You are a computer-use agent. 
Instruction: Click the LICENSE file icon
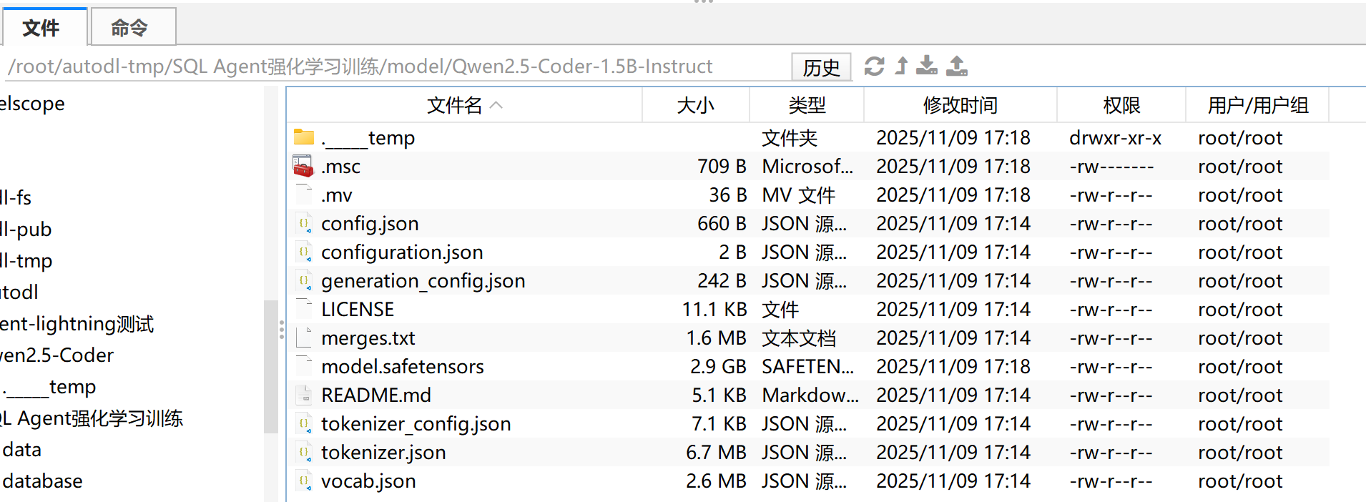click(305, 309)
